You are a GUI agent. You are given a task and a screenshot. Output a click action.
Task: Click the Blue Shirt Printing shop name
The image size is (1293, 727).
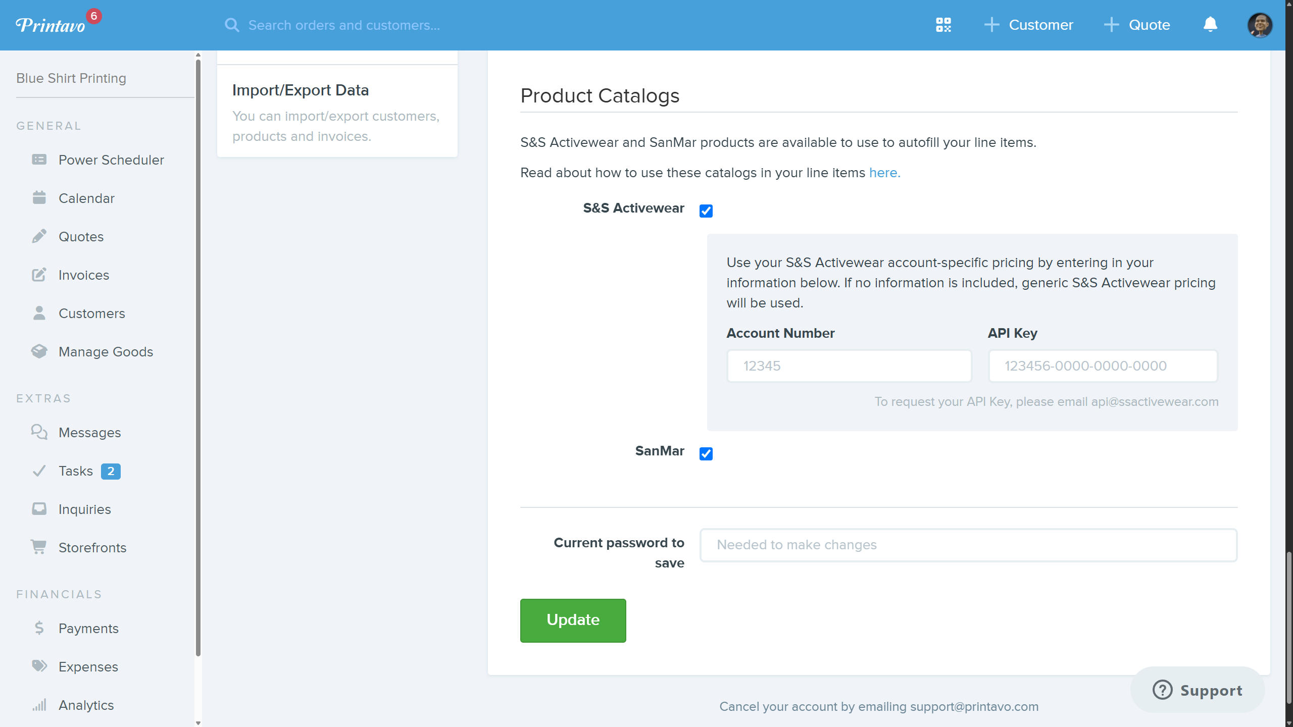click(x=71, y=78)
